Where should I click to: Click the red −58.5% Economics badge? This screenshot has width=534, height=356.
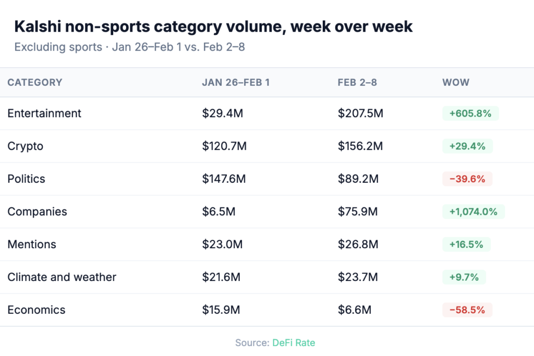[x=467, y=310]
